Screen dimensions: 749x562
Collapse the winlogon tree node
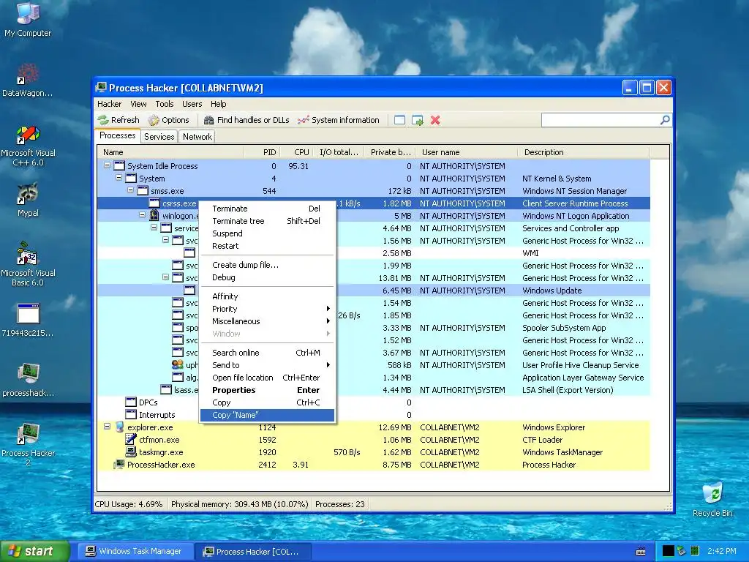(143, 215)
